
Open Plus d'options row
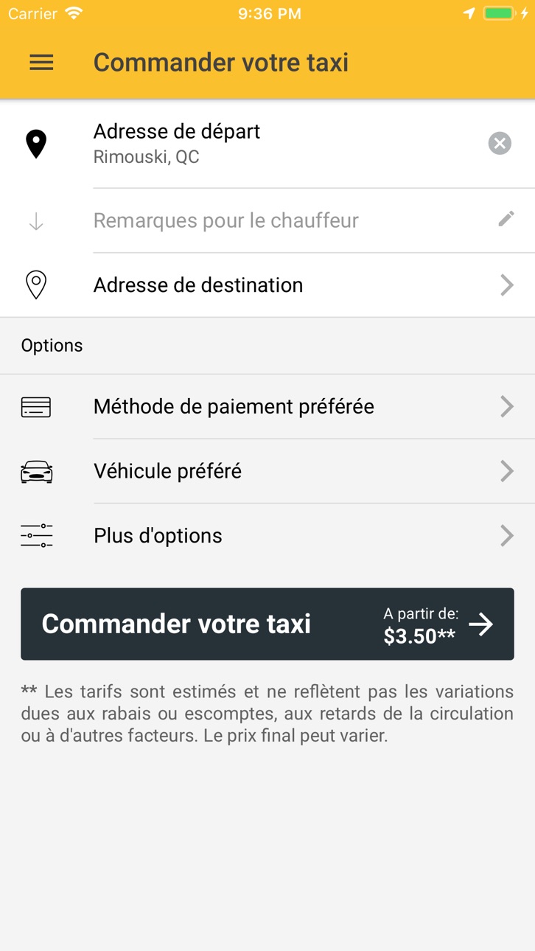(x=267, y=536)
